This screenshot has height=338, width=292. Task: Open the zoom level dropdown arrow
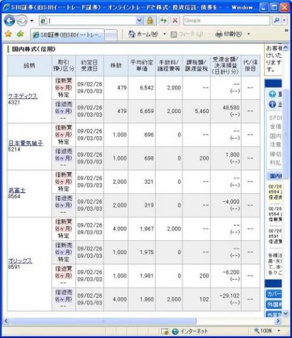(279, 330)
